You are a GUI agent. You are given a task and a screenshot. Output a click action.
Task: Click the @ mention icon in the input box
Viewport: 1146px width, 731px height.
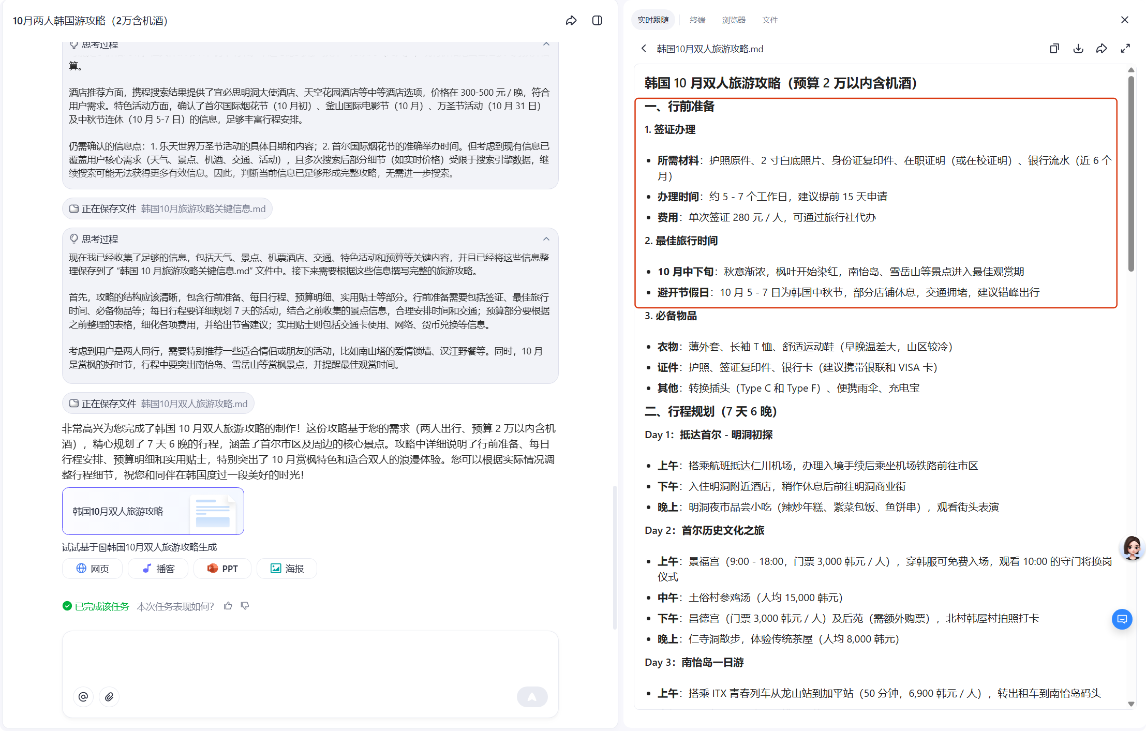click(x=83, y=697)
